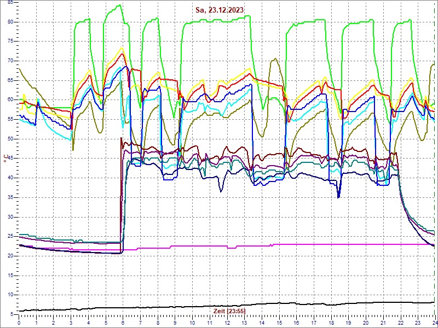The image size is (438, 328).
Task: Select hour 12 on the time axis
Action: point(227,322)
